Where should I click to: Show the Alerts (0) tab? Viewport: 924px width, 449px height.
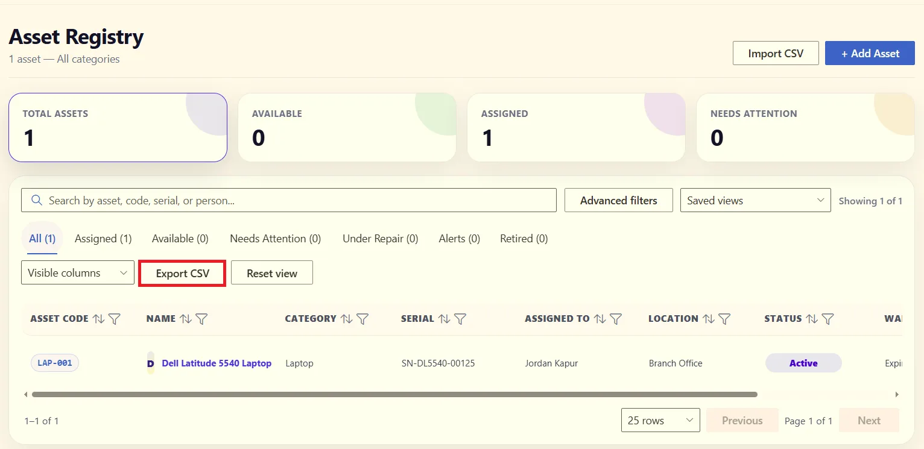pyautogui.click(x=460, y=239)
